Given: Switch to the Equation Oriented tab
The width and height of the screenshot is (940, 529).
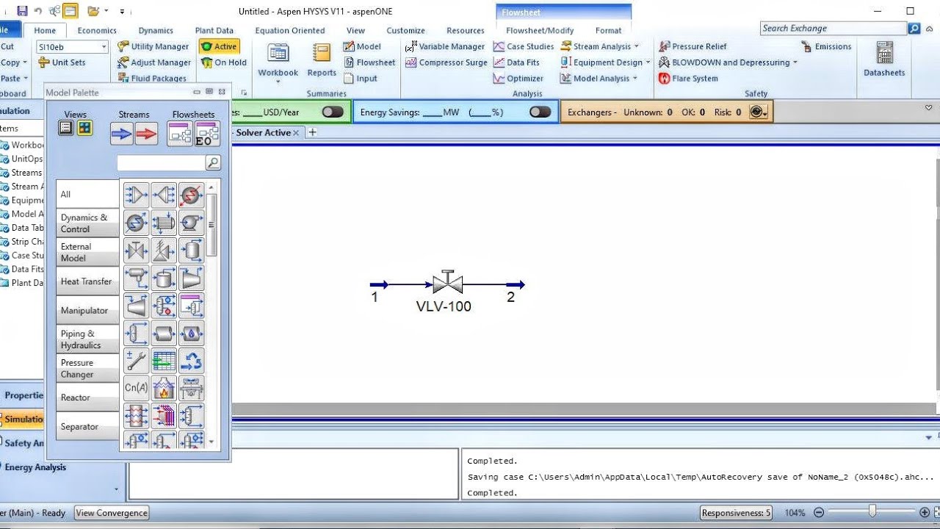Looking at the screenshot, I should 290,31.
